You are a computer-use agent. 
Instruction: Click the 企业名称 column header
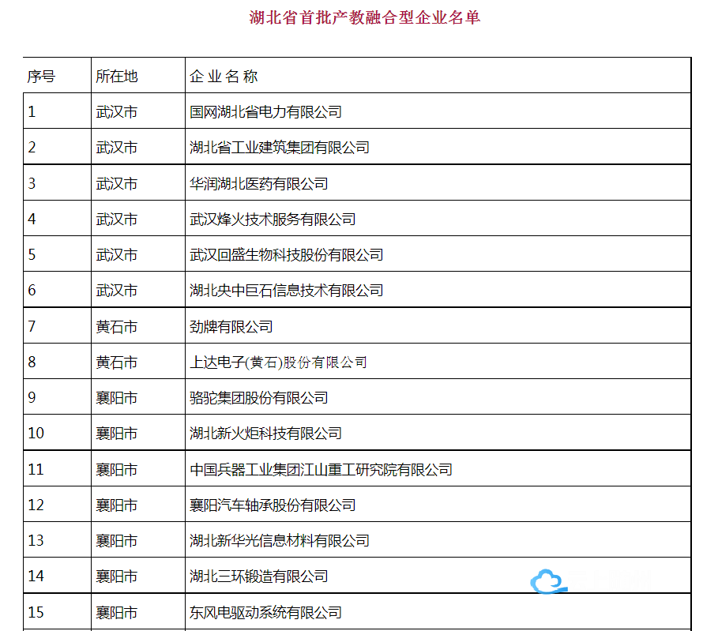click(224, 76)
